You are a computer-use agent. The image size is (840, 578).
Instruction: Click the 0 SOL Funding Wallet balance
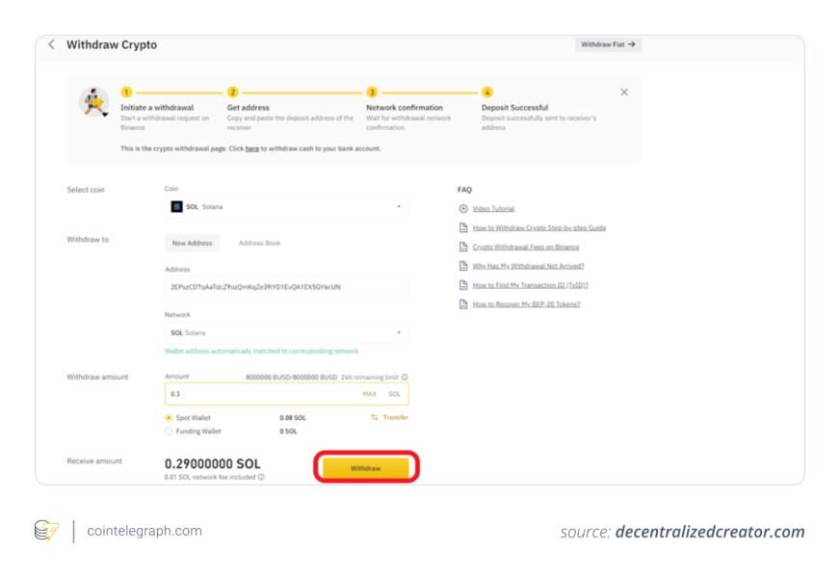click(288, 432)
